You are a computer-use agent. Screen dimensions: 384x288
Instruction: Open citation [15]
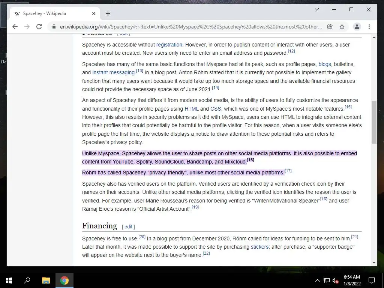348,107
